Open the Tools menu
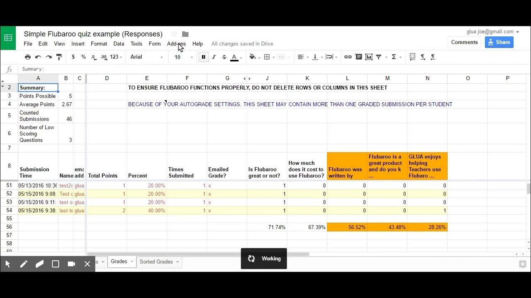531x298 pixels. coord(136,44)
